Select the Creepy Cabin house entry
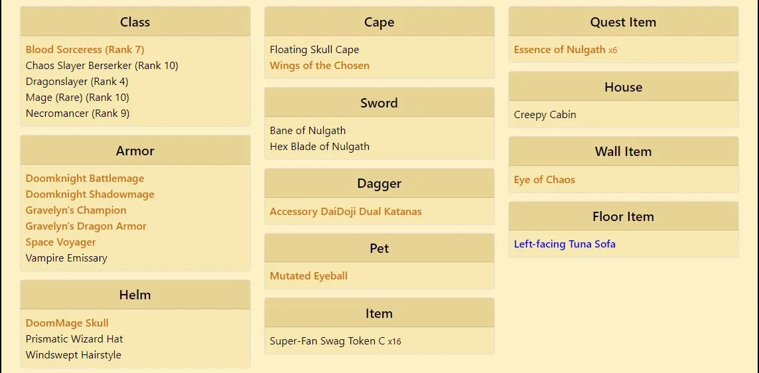 [x=545, y=115]
